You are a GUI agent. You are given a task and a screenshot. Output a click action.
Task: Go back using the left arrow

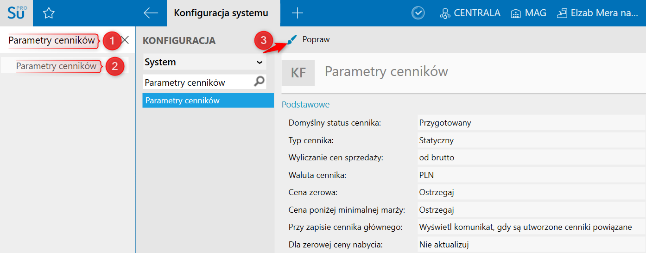pos(151,13)
